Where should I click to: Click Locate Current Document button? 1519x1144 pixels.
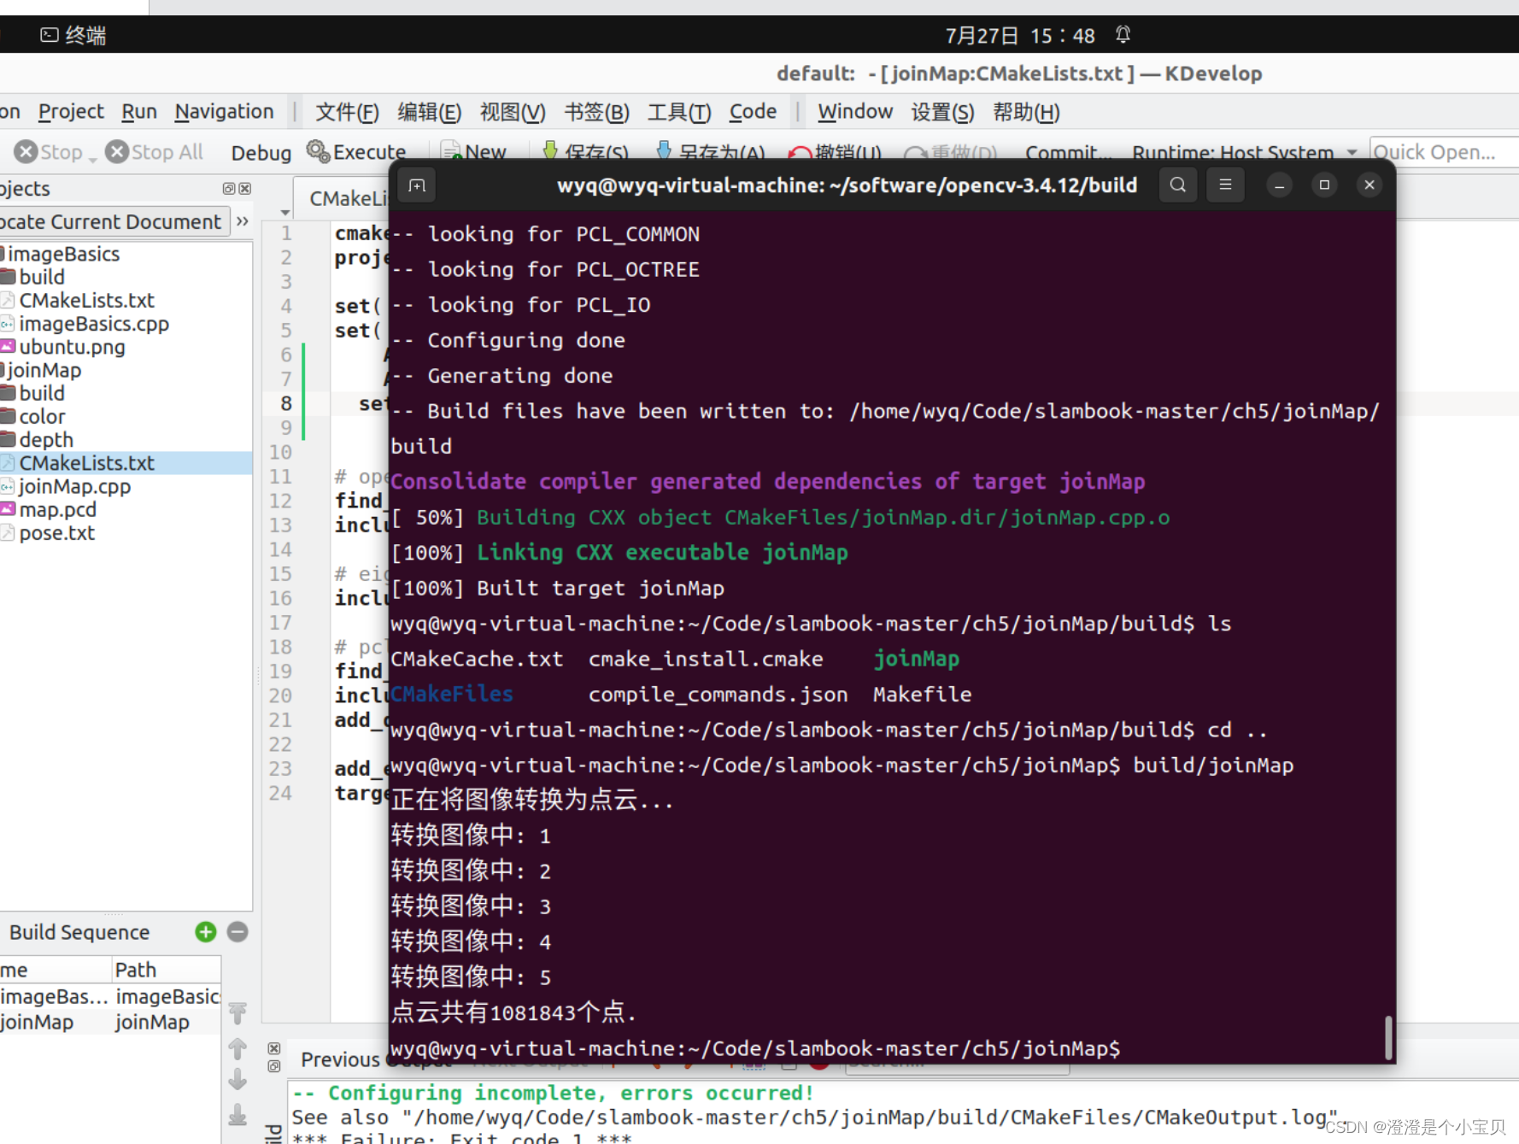(114, 222)
